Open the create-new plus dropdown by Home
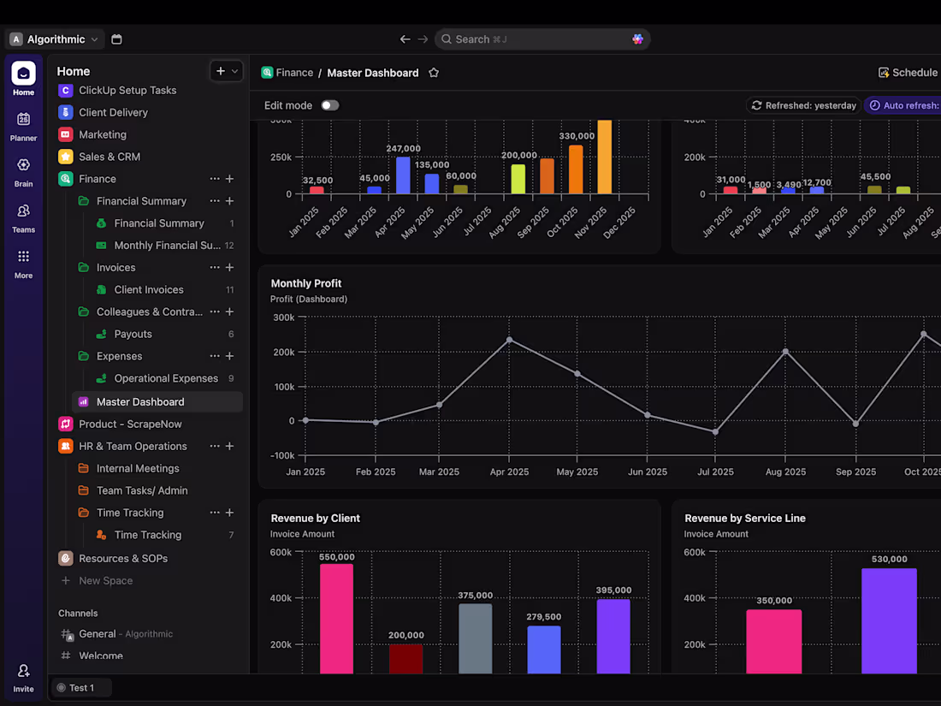Image resolution: width=941 pixels, height=706 pixels. [x=226, y=71]
